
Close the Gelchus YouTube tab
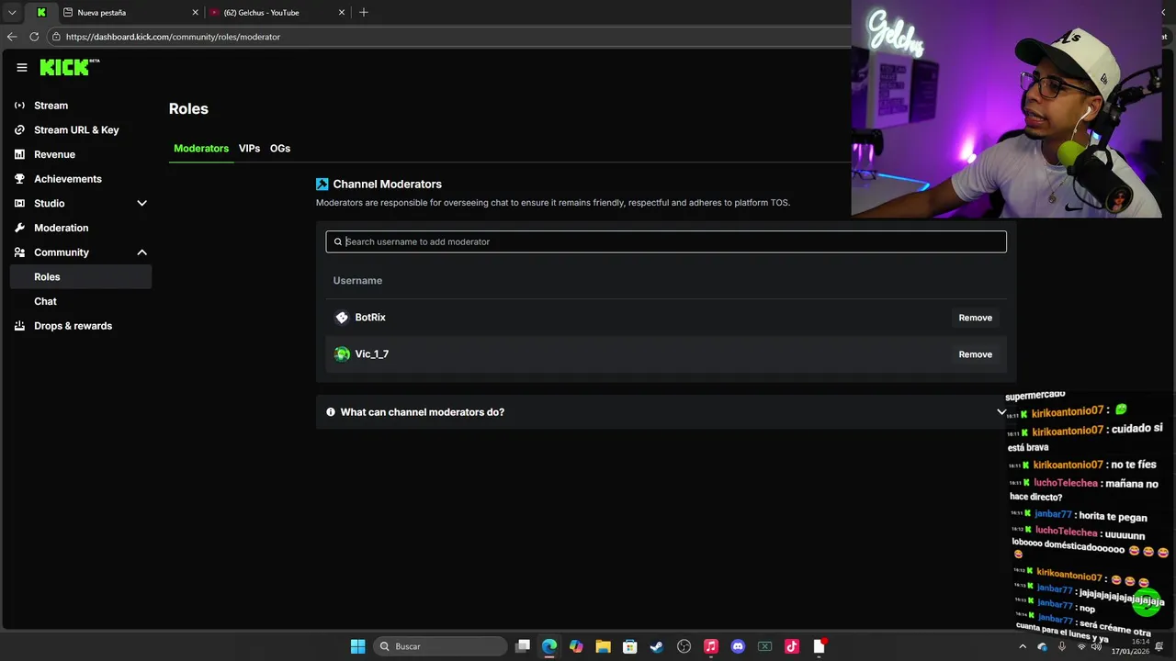click(342, 13)
